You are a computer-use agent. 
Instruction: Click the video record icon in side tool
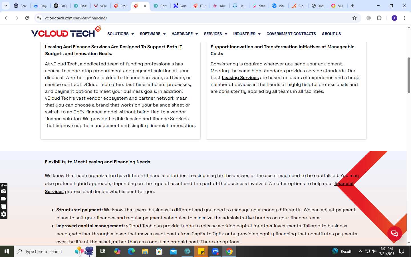(x=3, y=199)
